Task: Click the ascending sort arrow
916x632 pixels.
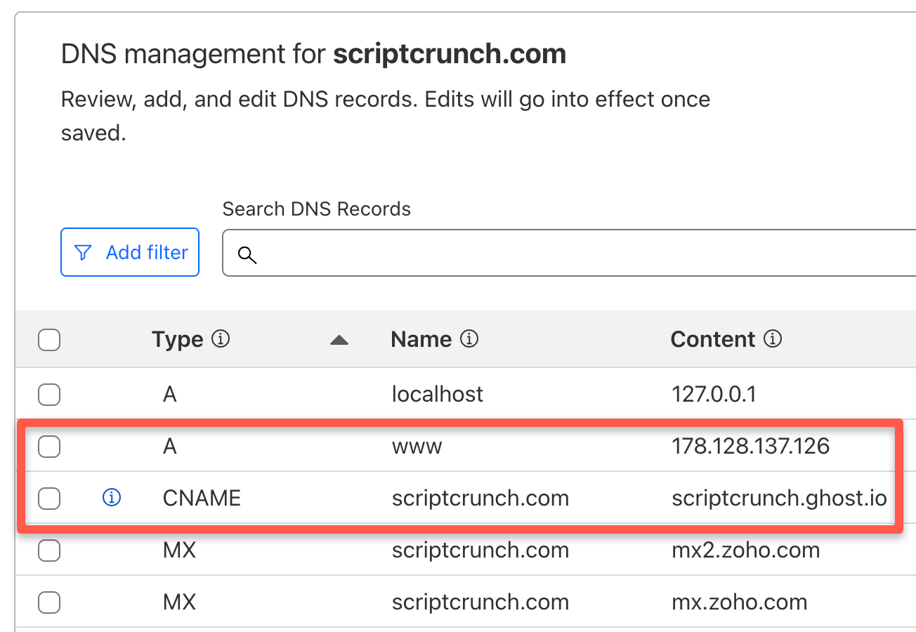Action: click(x=339, y=341)
